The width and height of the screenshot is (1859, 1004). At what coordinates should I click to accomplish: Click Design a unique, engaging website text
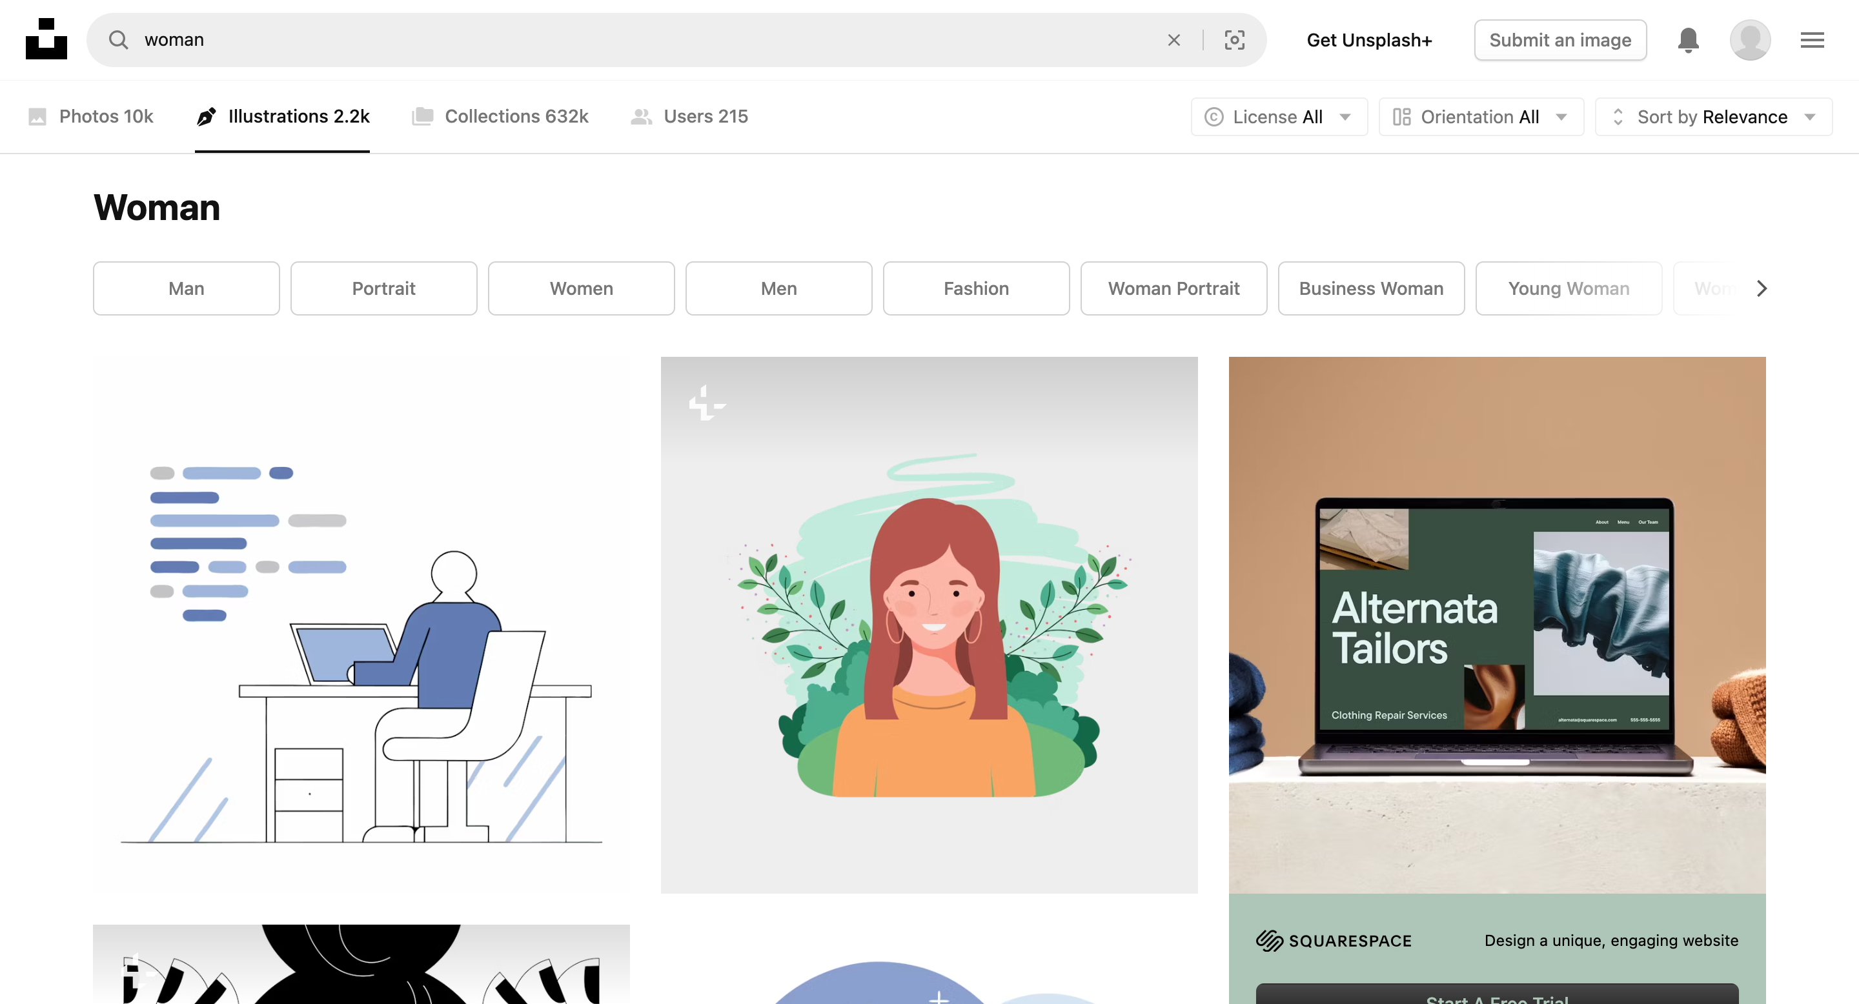point(1610,941)
